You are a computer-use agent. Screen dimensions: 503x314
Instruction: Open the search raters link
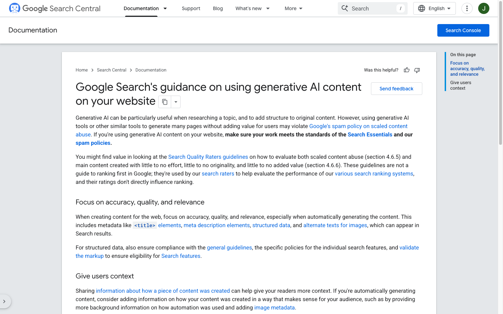218,174
